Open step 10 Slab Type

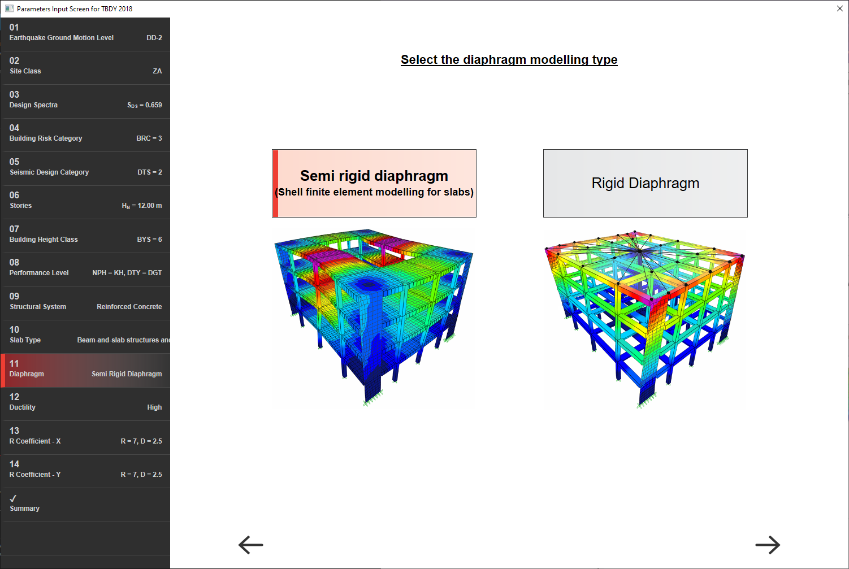(85, 337)
